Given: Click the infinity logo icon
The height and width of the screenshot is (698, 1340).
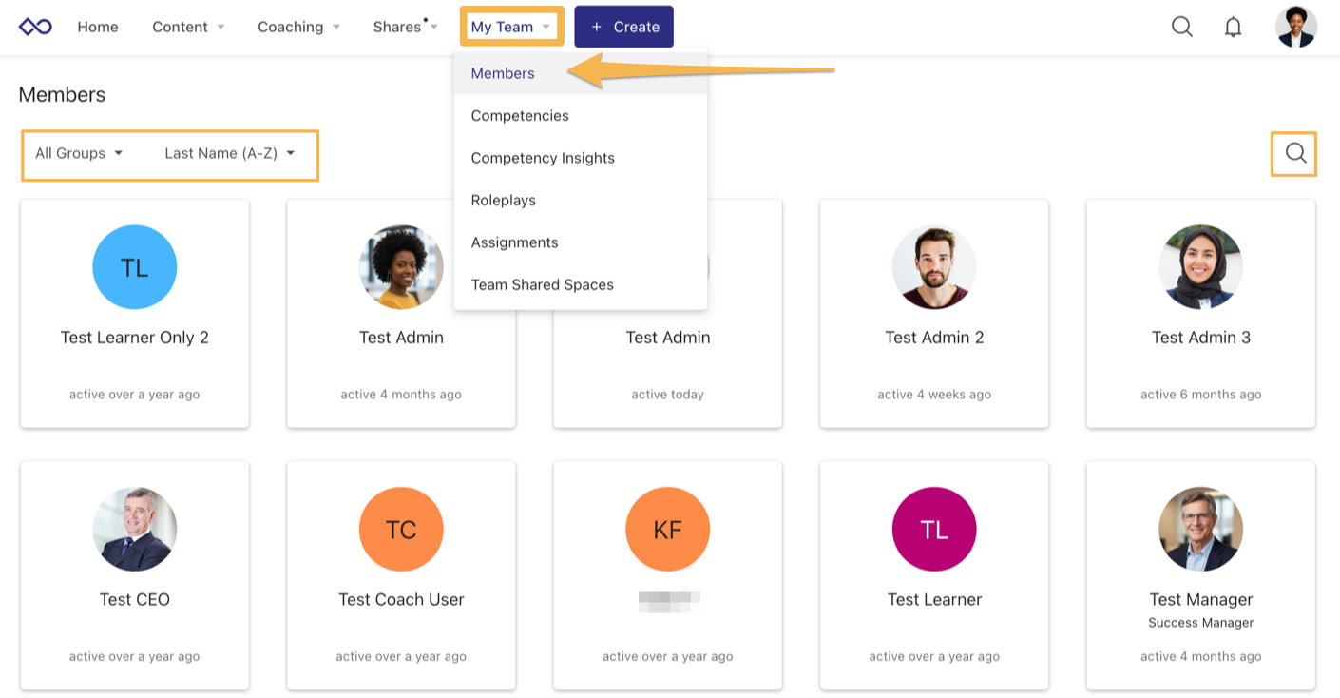Looking at the screenshot, I should 35,27.
